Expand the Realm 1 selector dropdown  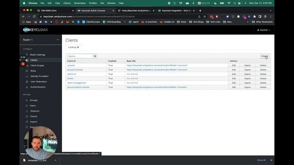(x=57, y=40)
